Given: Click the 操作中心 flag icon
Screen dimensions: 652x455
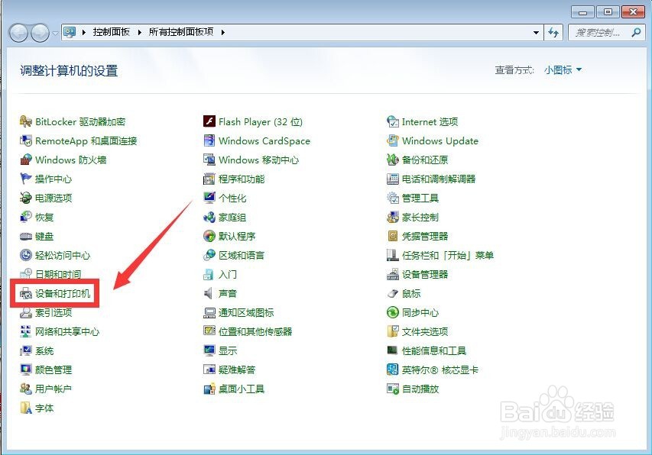Looking at the screenshot, I should click(x=26, y=179).
